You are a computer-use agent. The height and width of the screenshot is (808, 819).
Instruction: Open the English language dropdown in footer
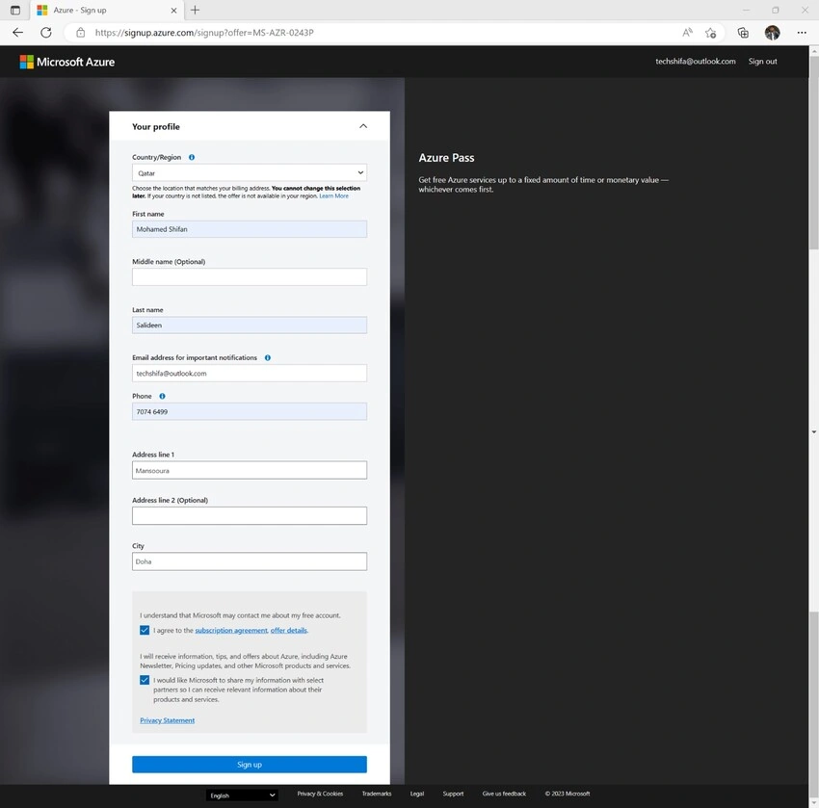point(242,795)
